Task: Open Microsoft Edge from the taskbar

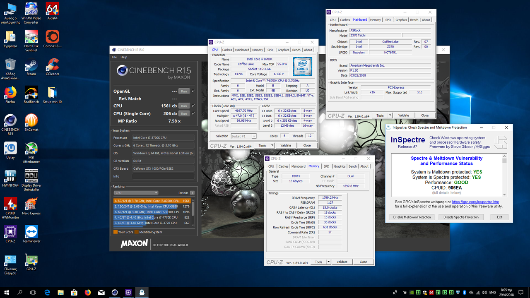Action: (x=47, y=292)
